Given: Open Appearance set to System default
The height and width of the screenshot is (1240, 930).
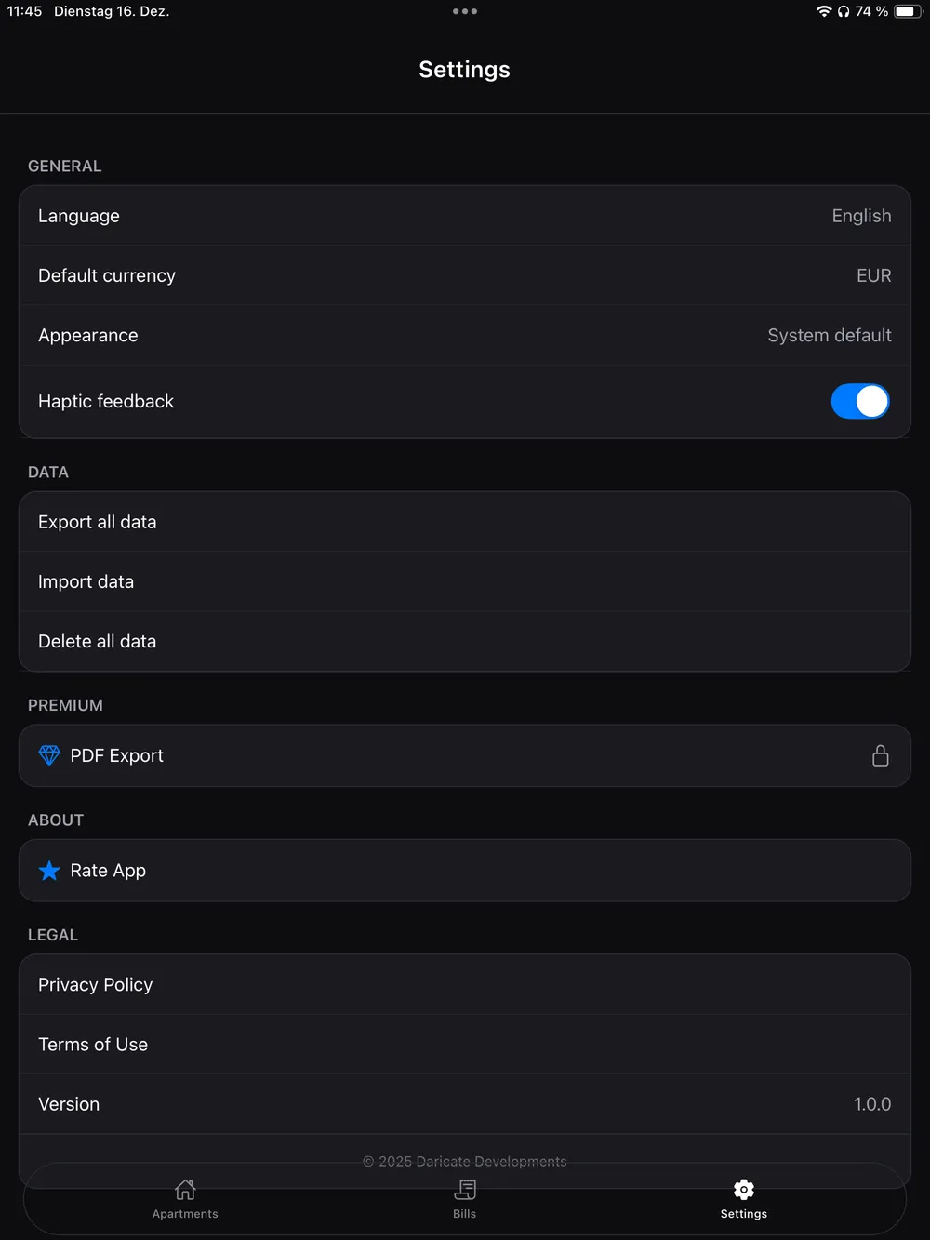Looking at the screenshot, I should [x=465, y=336].
